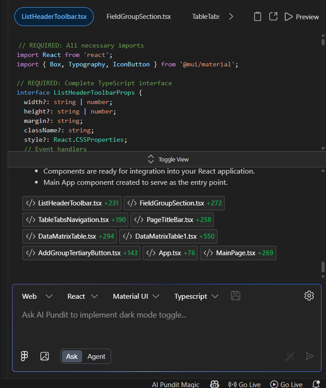Open App.tsx +76 file chip

pos(170,253)
